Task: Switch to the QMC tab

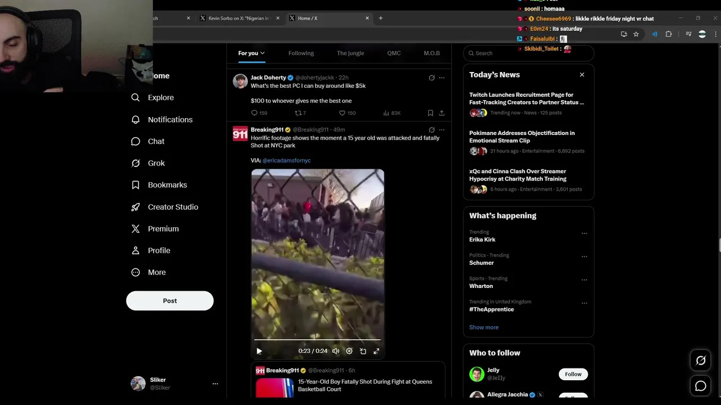Action: click(x=394, y=53)
